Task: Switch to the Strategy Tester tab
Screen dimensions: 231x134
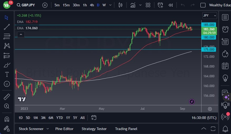Action: (94, 129)
